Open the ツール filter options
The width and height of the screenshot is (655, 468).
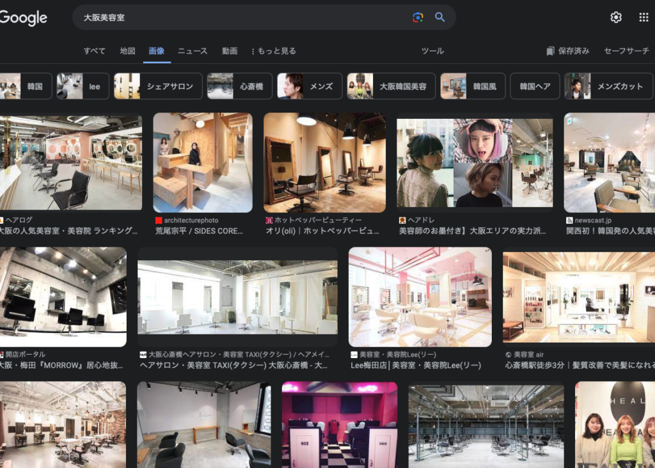pyautogui.click(x=432, y=51)
